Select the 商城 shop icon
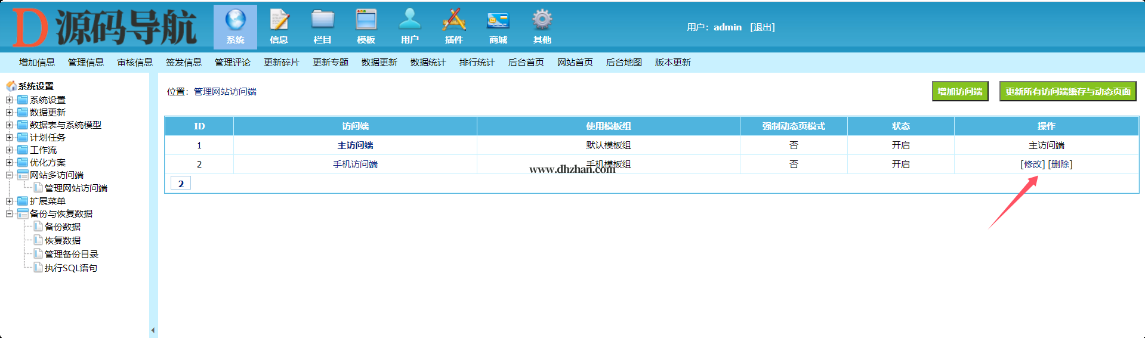Image resolution: width=1145 pixels, height=338 pixels. (498, 21)
